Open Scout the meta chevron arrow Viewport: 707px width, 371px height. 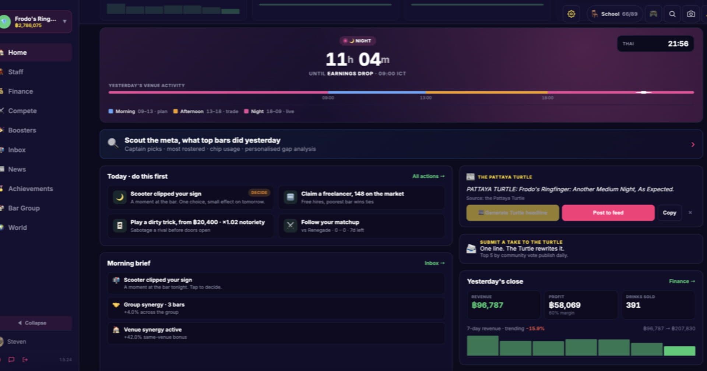coord(693,145)
